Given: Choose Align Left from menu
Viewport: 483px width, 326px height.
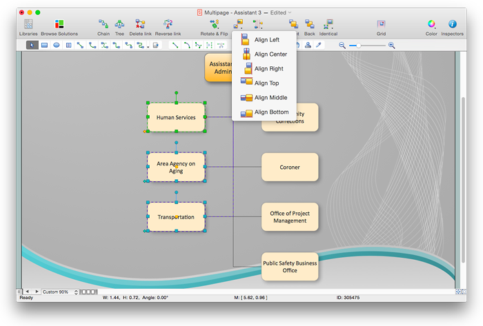Looking at the screenshot, I should [264, 40].
